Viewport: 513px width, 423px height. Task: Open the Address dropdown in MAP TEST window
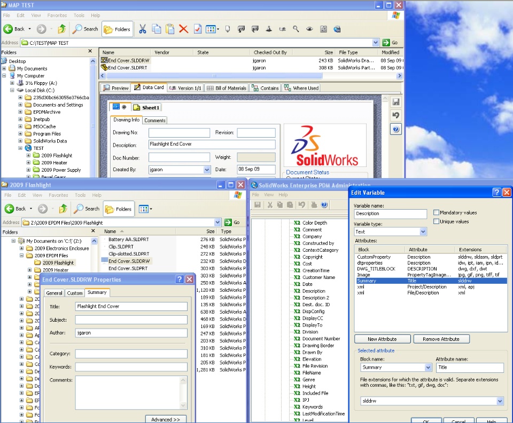click(376, 43)
